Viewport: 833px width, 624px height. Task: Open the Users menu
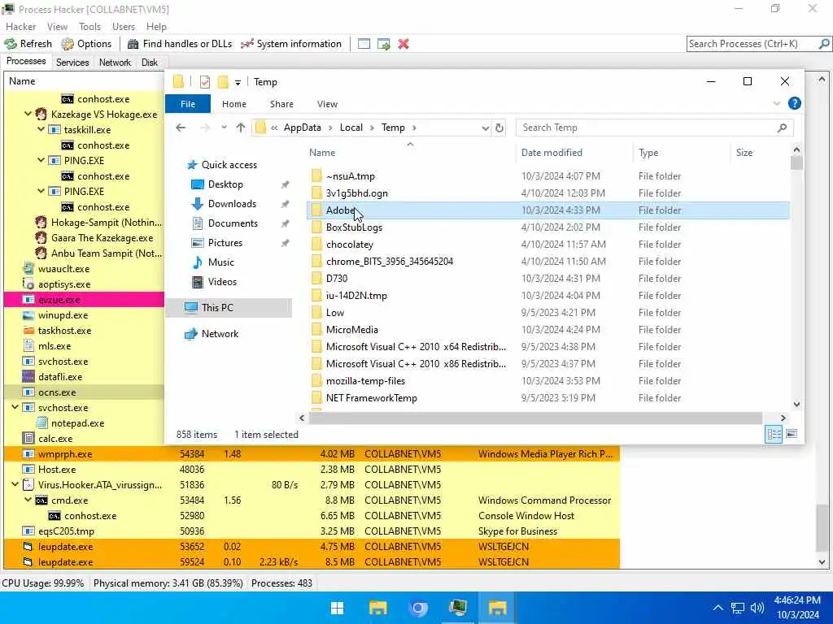124,27
